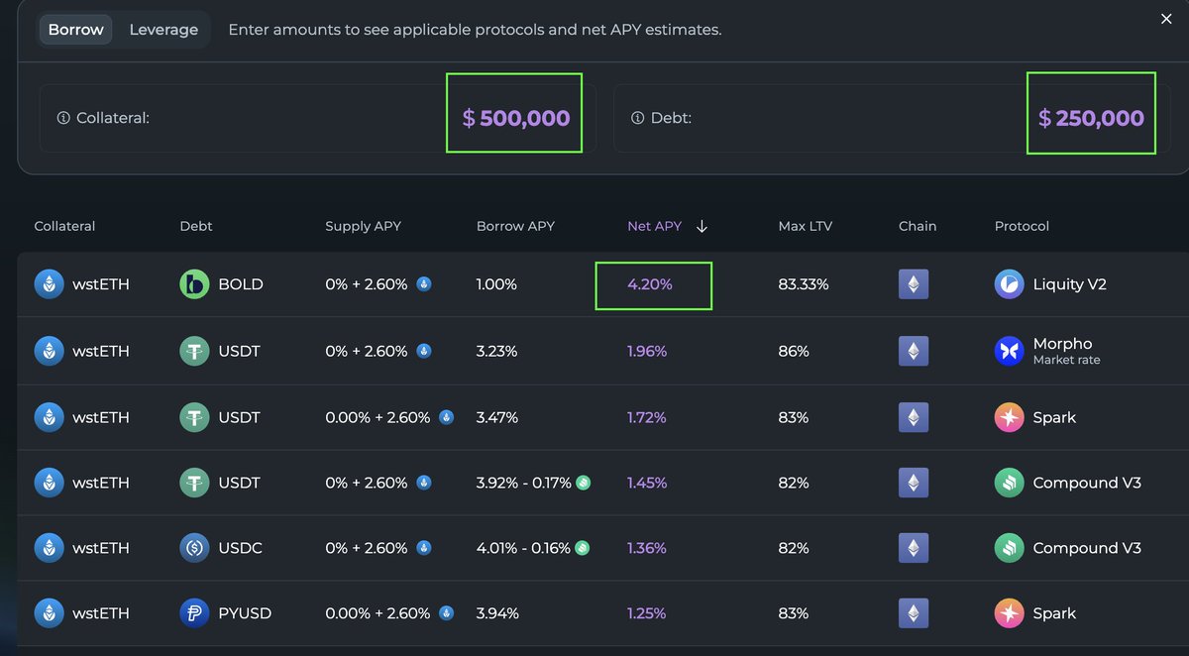Screen dimensions: 1189x656
Task: Open the Morpho protocol name
Action: coord(1062,344)
